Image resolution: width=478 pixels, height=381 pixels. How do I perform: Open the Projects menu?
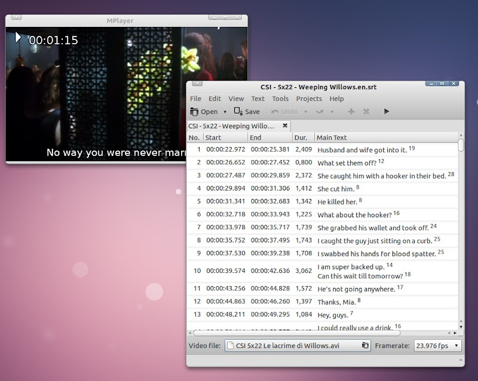(x=309, y=99)
